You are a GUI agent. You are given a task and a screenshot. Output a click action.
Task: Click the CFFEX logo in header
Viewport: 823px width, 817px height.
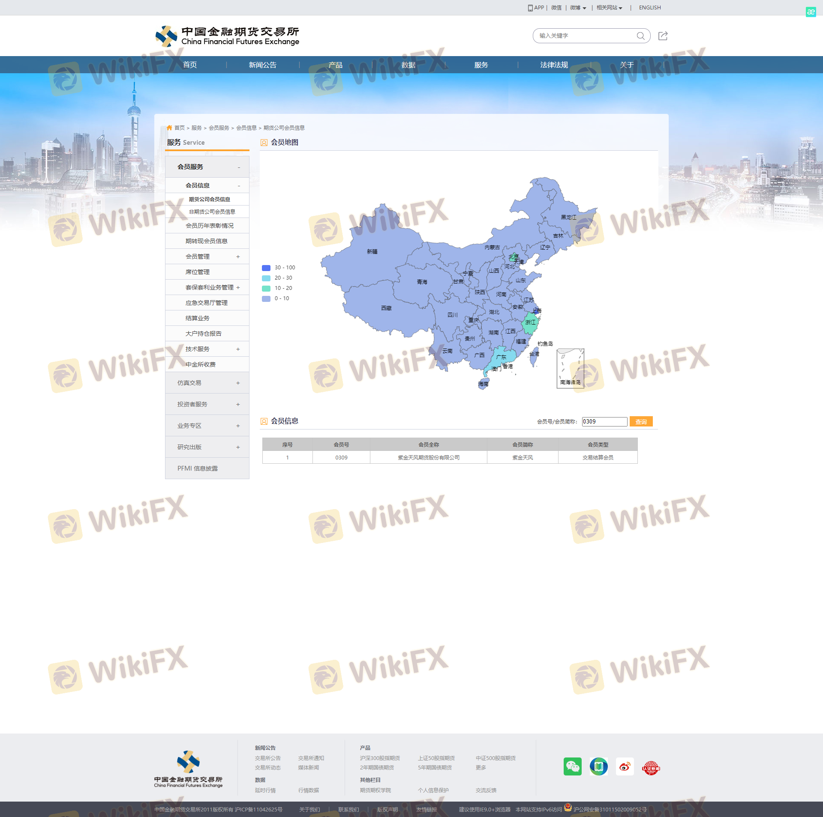point(227,36)
